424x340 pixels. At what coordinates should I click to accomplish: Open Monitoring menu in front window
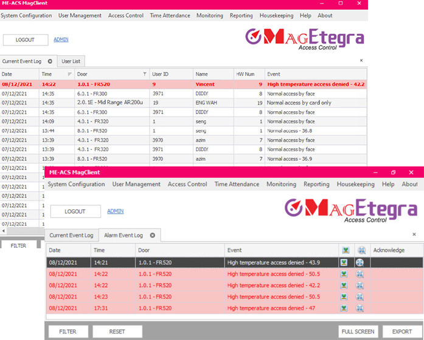(281, 185)
